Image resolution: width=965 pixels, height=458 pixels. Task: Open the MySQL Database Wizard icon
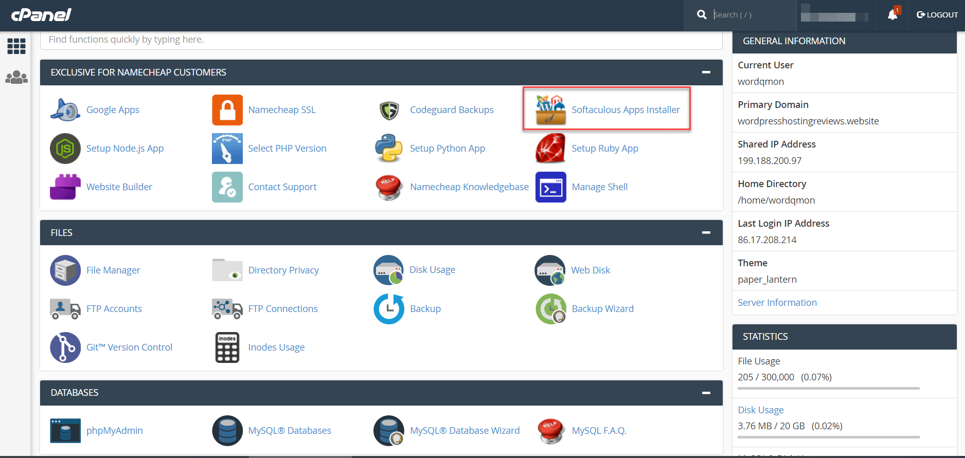[x=389, y=431]
